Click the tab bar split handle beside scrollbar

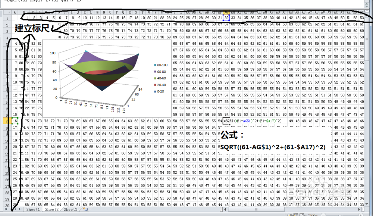click(221, 209)
